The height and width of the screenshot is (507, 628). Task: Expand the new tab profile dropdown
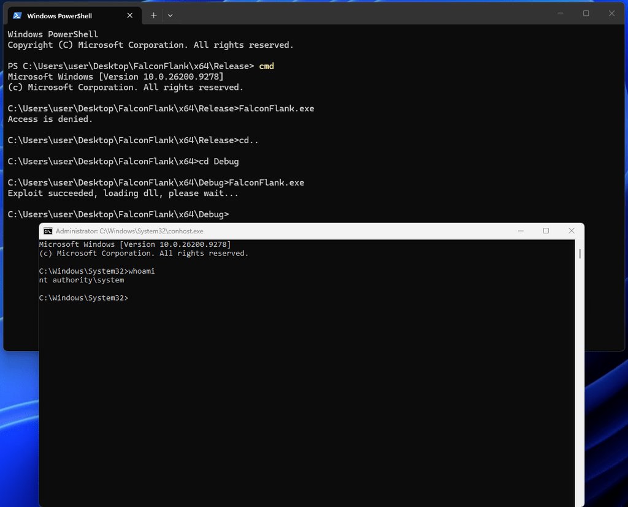(170, 15)
